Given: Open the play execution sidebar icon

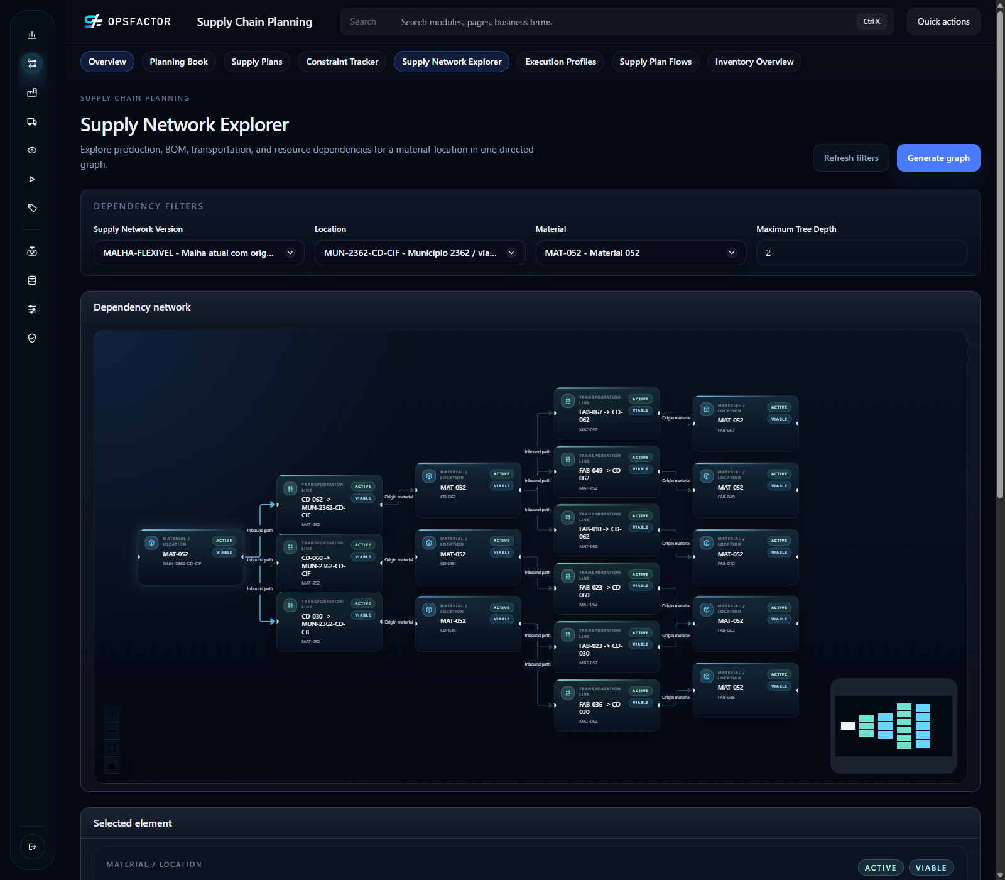Looking at the screenshot, I should (x=32, y=179).
